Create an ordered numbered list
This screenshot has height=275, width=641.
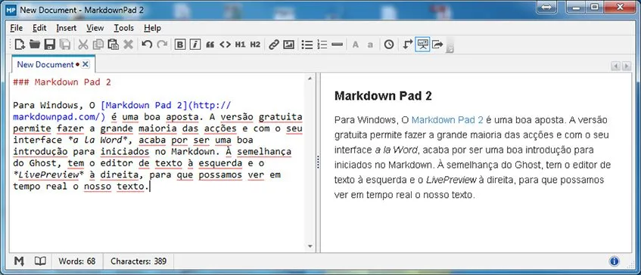(322, 45)
